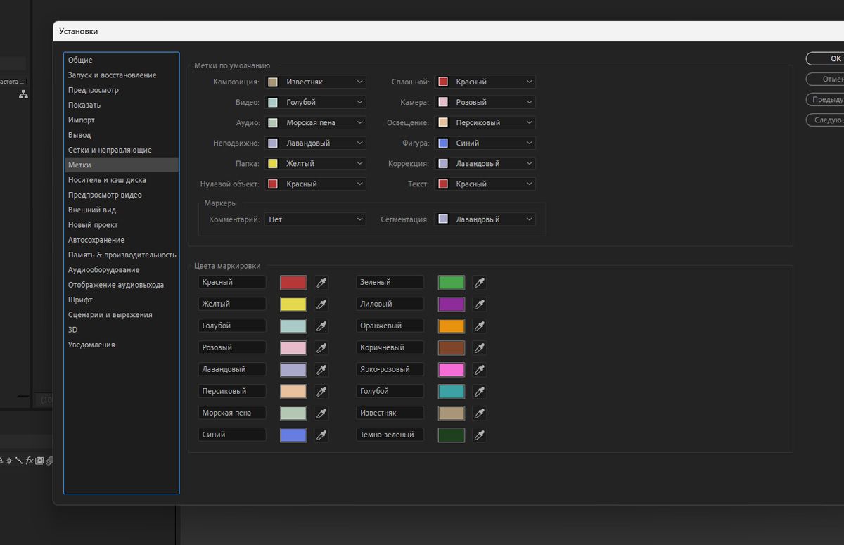844x545 pixels.
Task: Pick color with eyedropper for Желтый
Action: click(x=321, y=304)
